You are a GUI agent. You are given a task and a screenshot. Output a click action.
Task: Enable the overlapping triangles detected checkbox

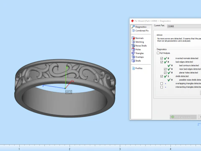pos(162,83)
